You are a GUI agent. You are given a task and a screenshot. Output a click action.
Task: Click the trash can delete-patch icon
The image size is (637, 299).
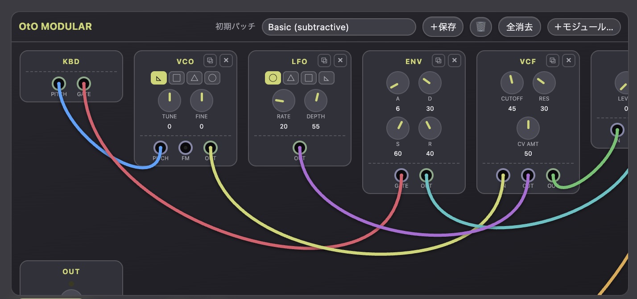coord(481,27)
